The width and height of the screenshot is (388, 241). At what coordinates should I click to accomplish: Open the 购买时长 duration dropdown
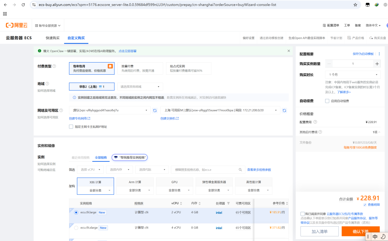(x=352, y=75)
